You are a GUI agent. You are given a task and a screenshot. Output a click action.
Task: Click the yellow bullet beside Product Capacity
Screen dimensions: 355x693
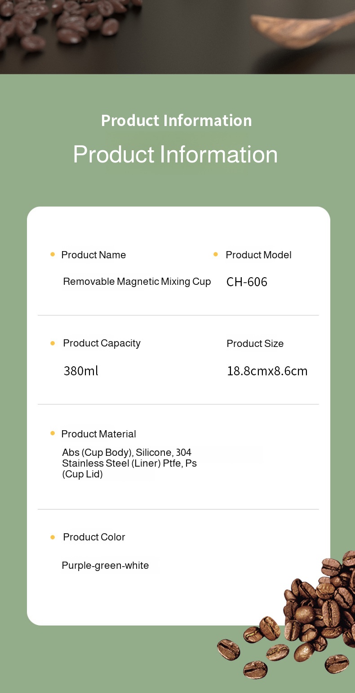53,343
